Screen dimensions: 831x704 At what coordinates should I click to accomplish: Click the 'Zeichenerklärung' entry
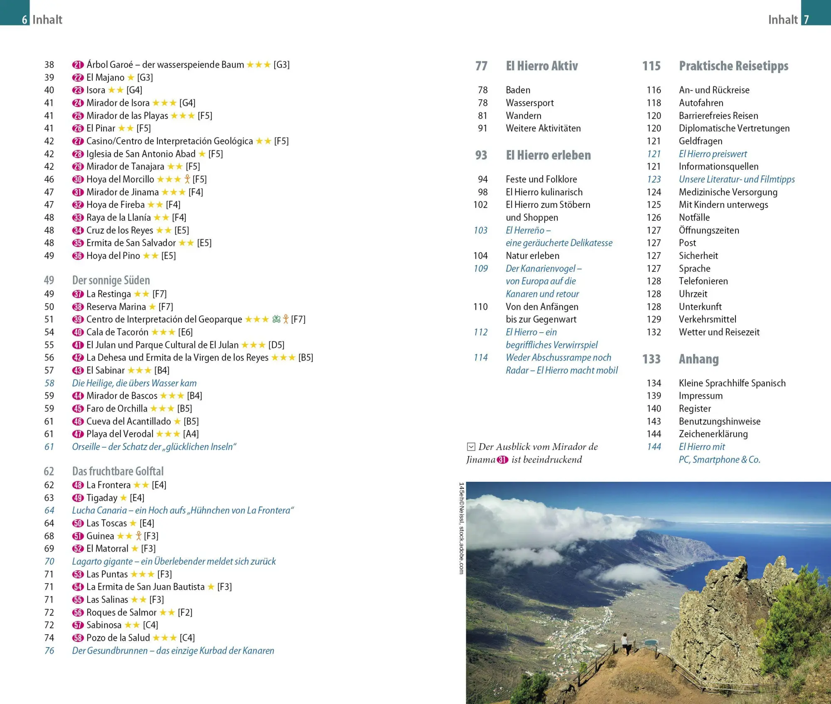[x=713, y=434]
